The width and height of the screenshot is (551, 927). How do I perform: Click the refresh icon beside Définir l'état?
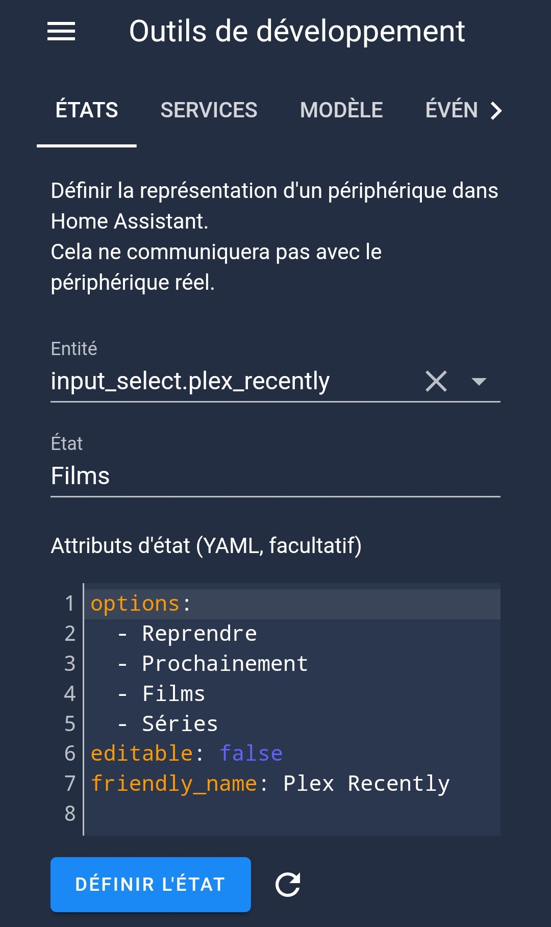coord(288,885)
